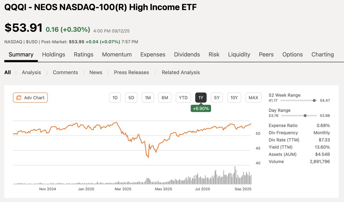Open the Peers tab
344x202 pixels.
coord(266,55)
